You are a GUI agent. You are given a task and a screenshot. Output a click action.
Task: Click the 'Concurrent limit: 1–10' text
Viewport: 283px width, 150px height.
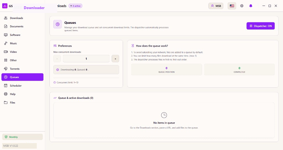(67, 82)
